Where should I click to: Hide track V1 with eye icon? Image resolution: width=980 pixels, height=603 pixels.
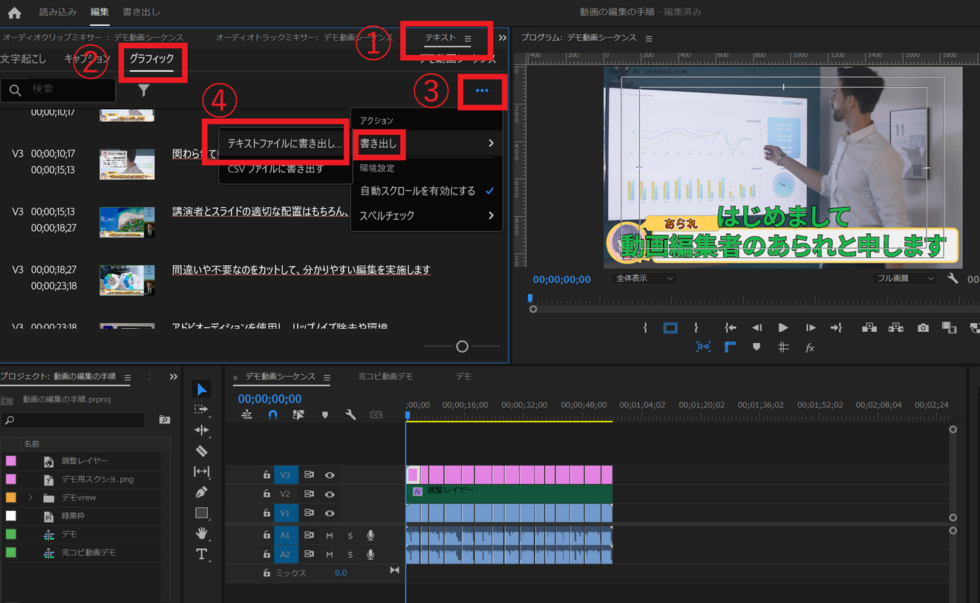[x=330, y=513]
